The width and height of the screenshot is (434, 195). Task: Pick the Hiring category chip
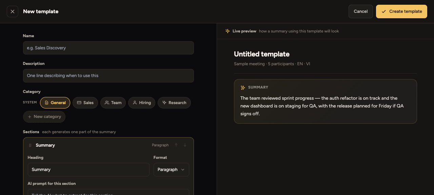(x=142, y=103)
